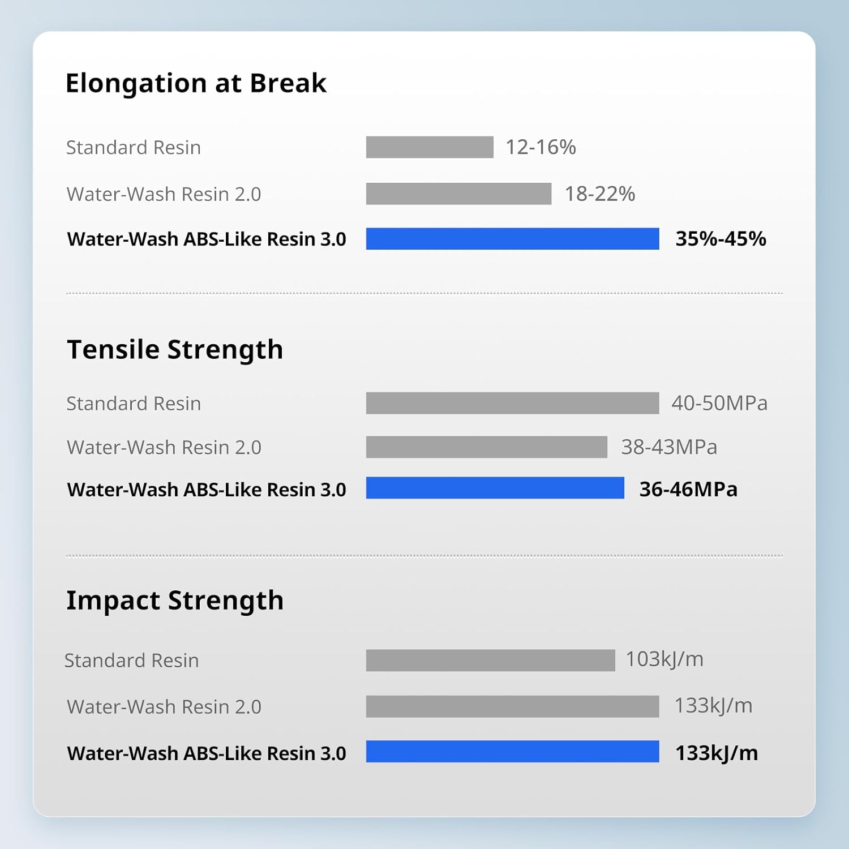849x849 pixels.
Task: Click the gray 12-16% elongation bar
Action: (430, 147)
